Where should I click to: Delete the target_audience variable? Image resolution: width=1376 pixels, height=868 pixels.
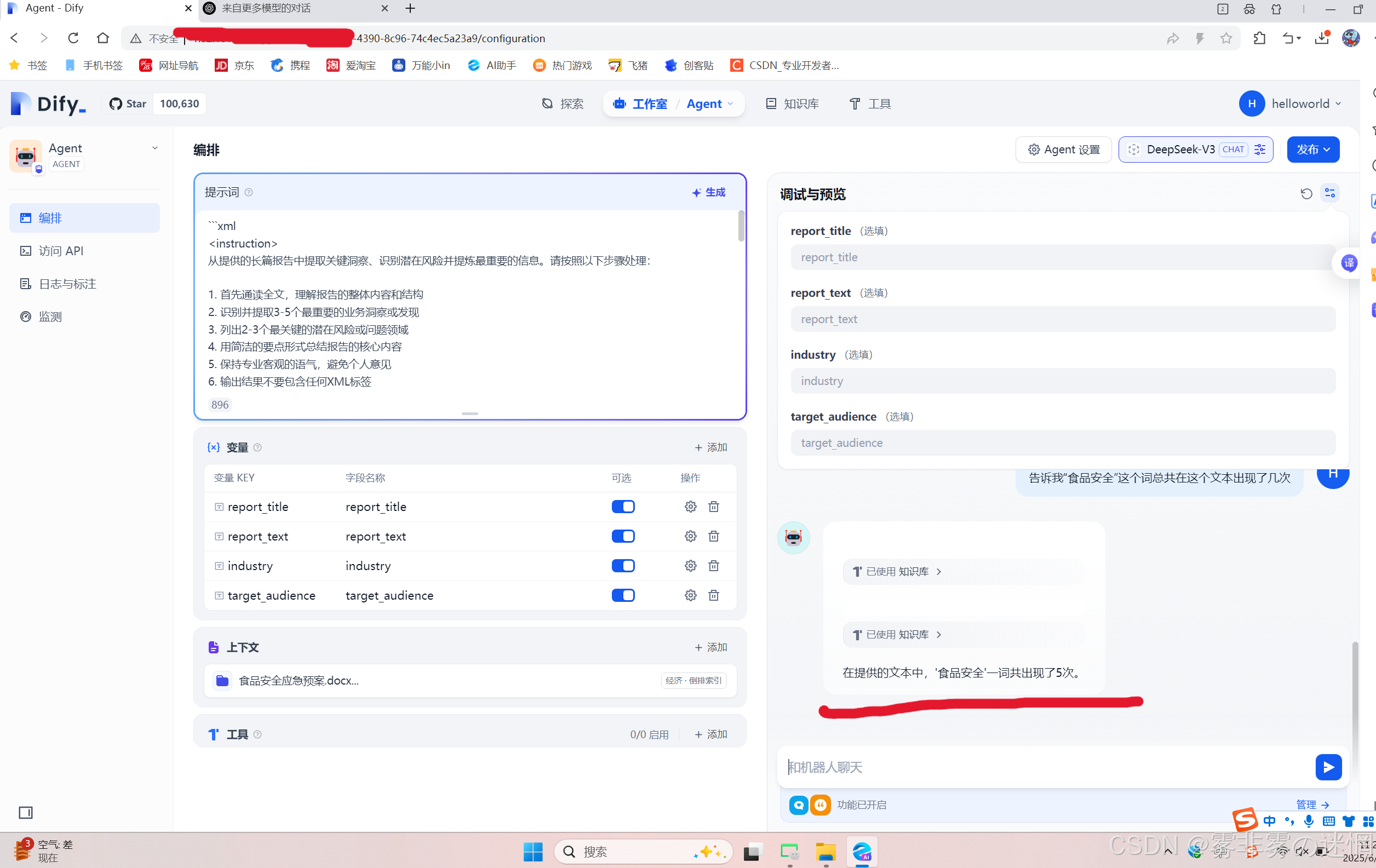click(714, 595)
